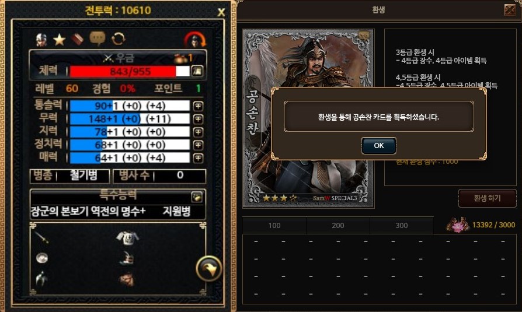Select the gold star icon
This screenshot has width=522, height=312.
pos(59,40)
